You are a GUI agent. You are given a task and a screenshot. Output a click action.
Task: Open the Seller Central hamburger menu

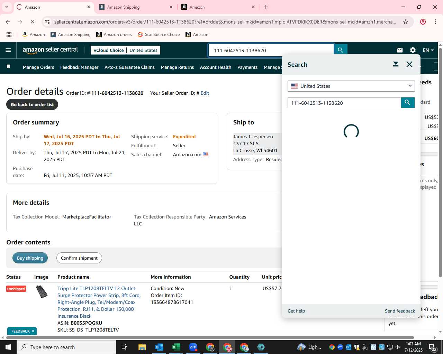click(8, 50)
